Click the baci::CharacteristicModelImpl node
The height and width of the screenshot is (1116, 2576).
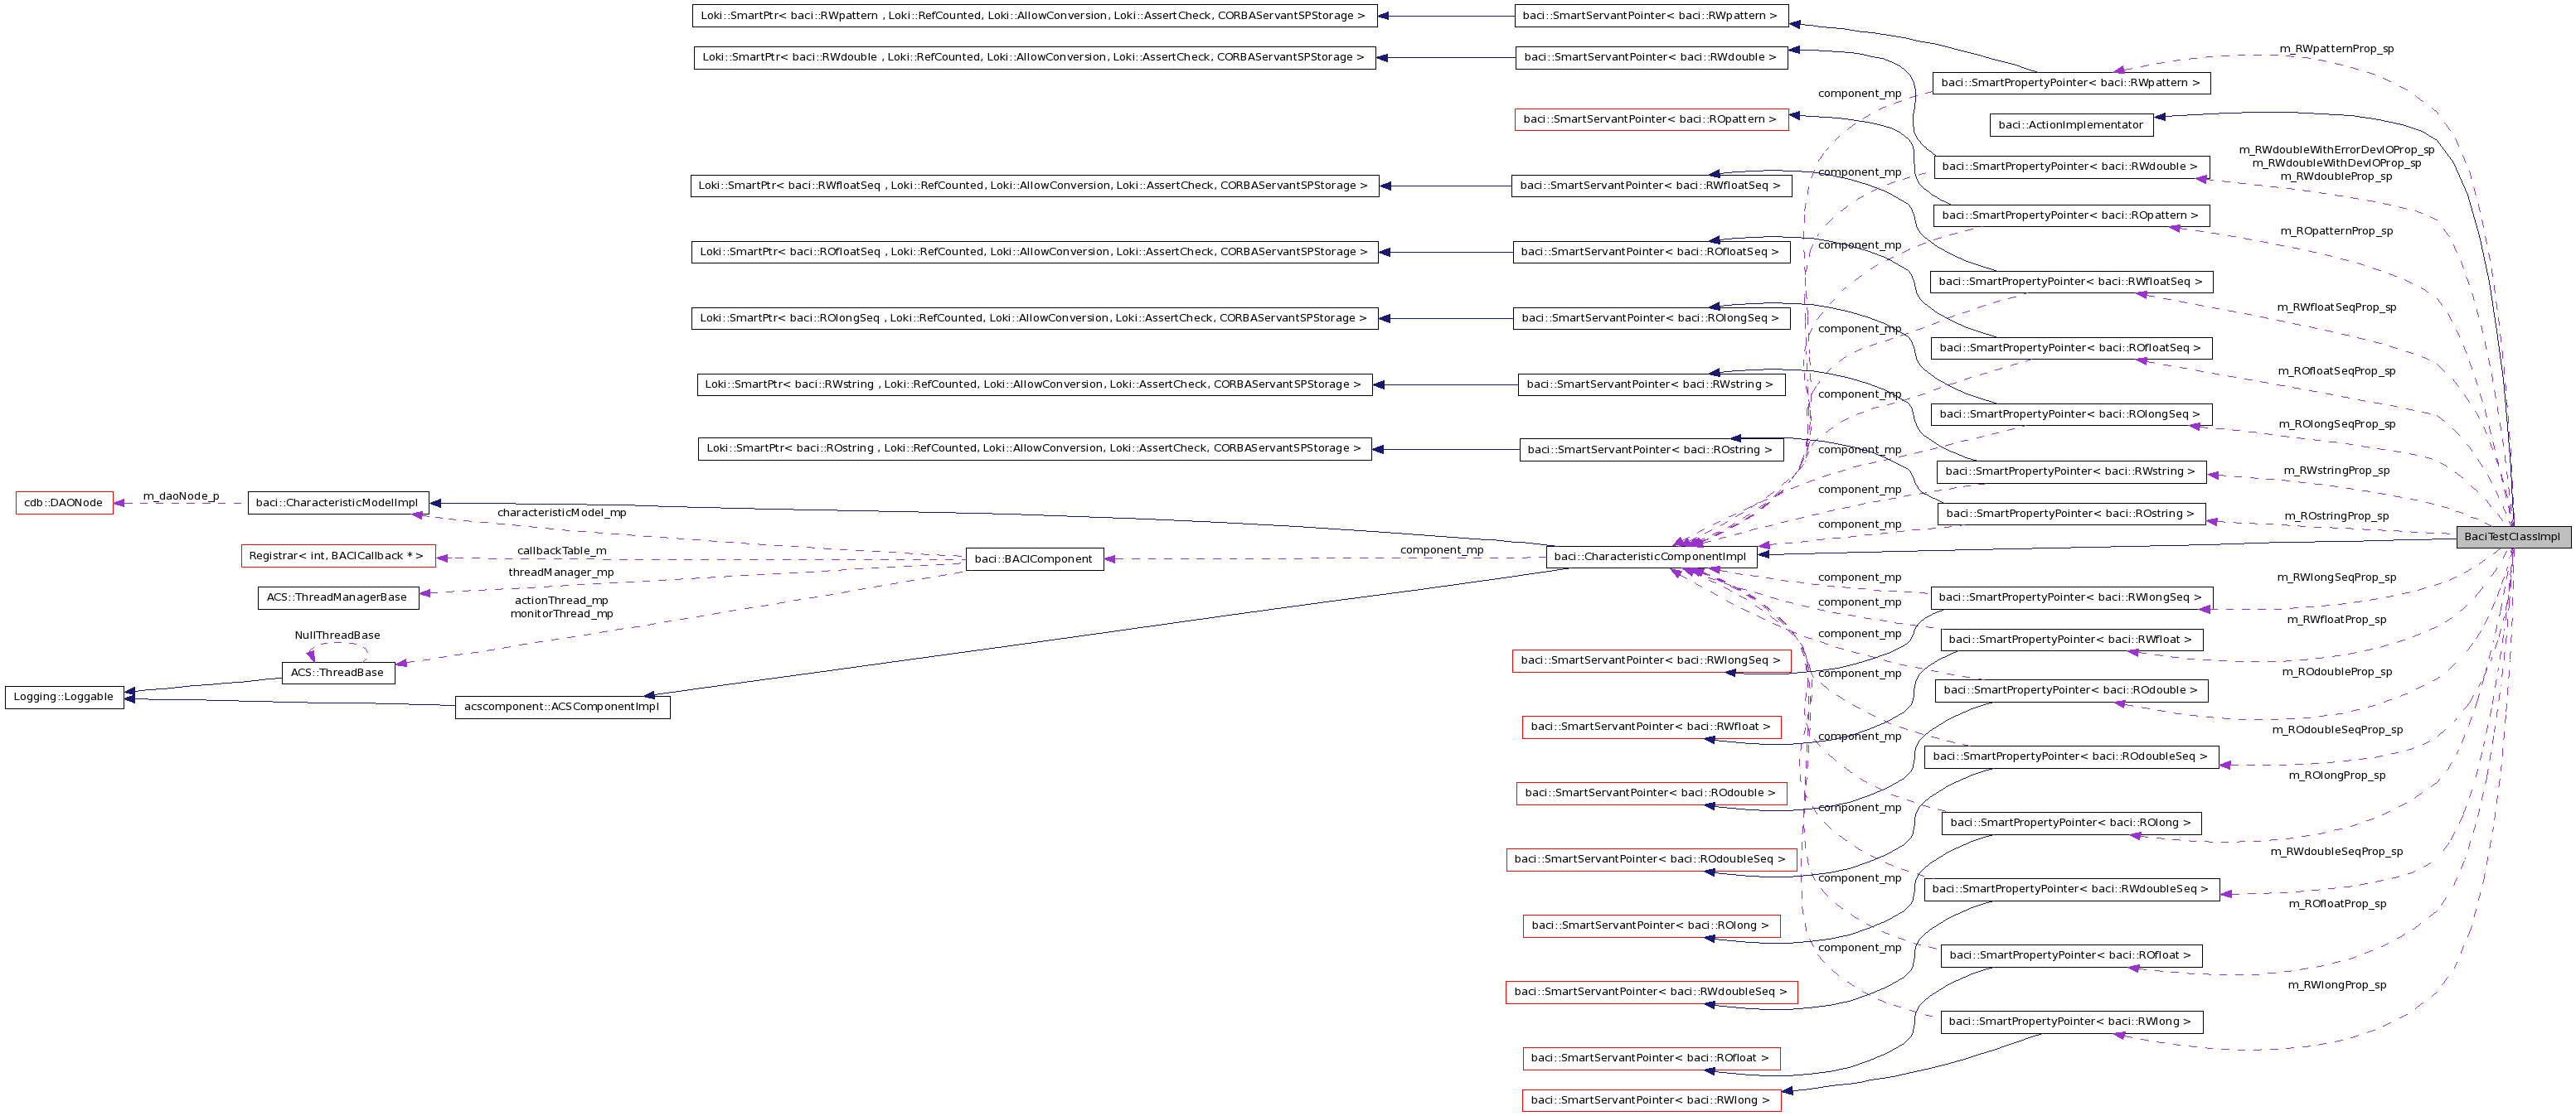click(337, 503)
